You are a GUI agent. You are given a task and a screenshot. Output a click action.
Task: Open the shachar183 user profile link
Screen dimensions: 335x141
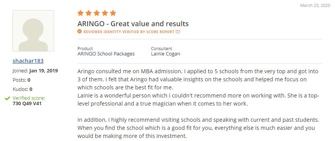(x=28, y=61)
